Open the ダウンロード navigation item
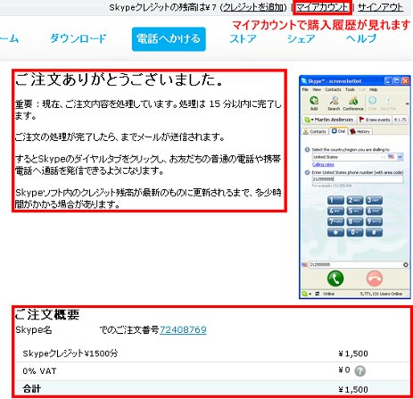The image size is (413, 399). (x=78, y=38)
